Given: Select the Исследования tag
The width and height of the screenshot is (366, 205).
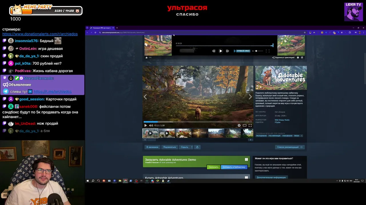Looking at the screenshot, I should [x=261, y=136].
